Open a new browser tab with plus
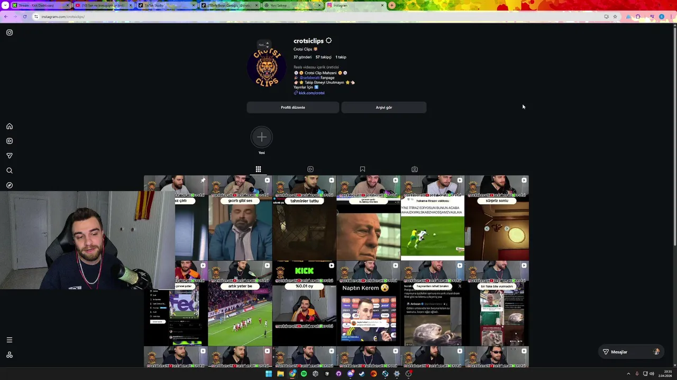677x380 pixels. pos(391,5)
